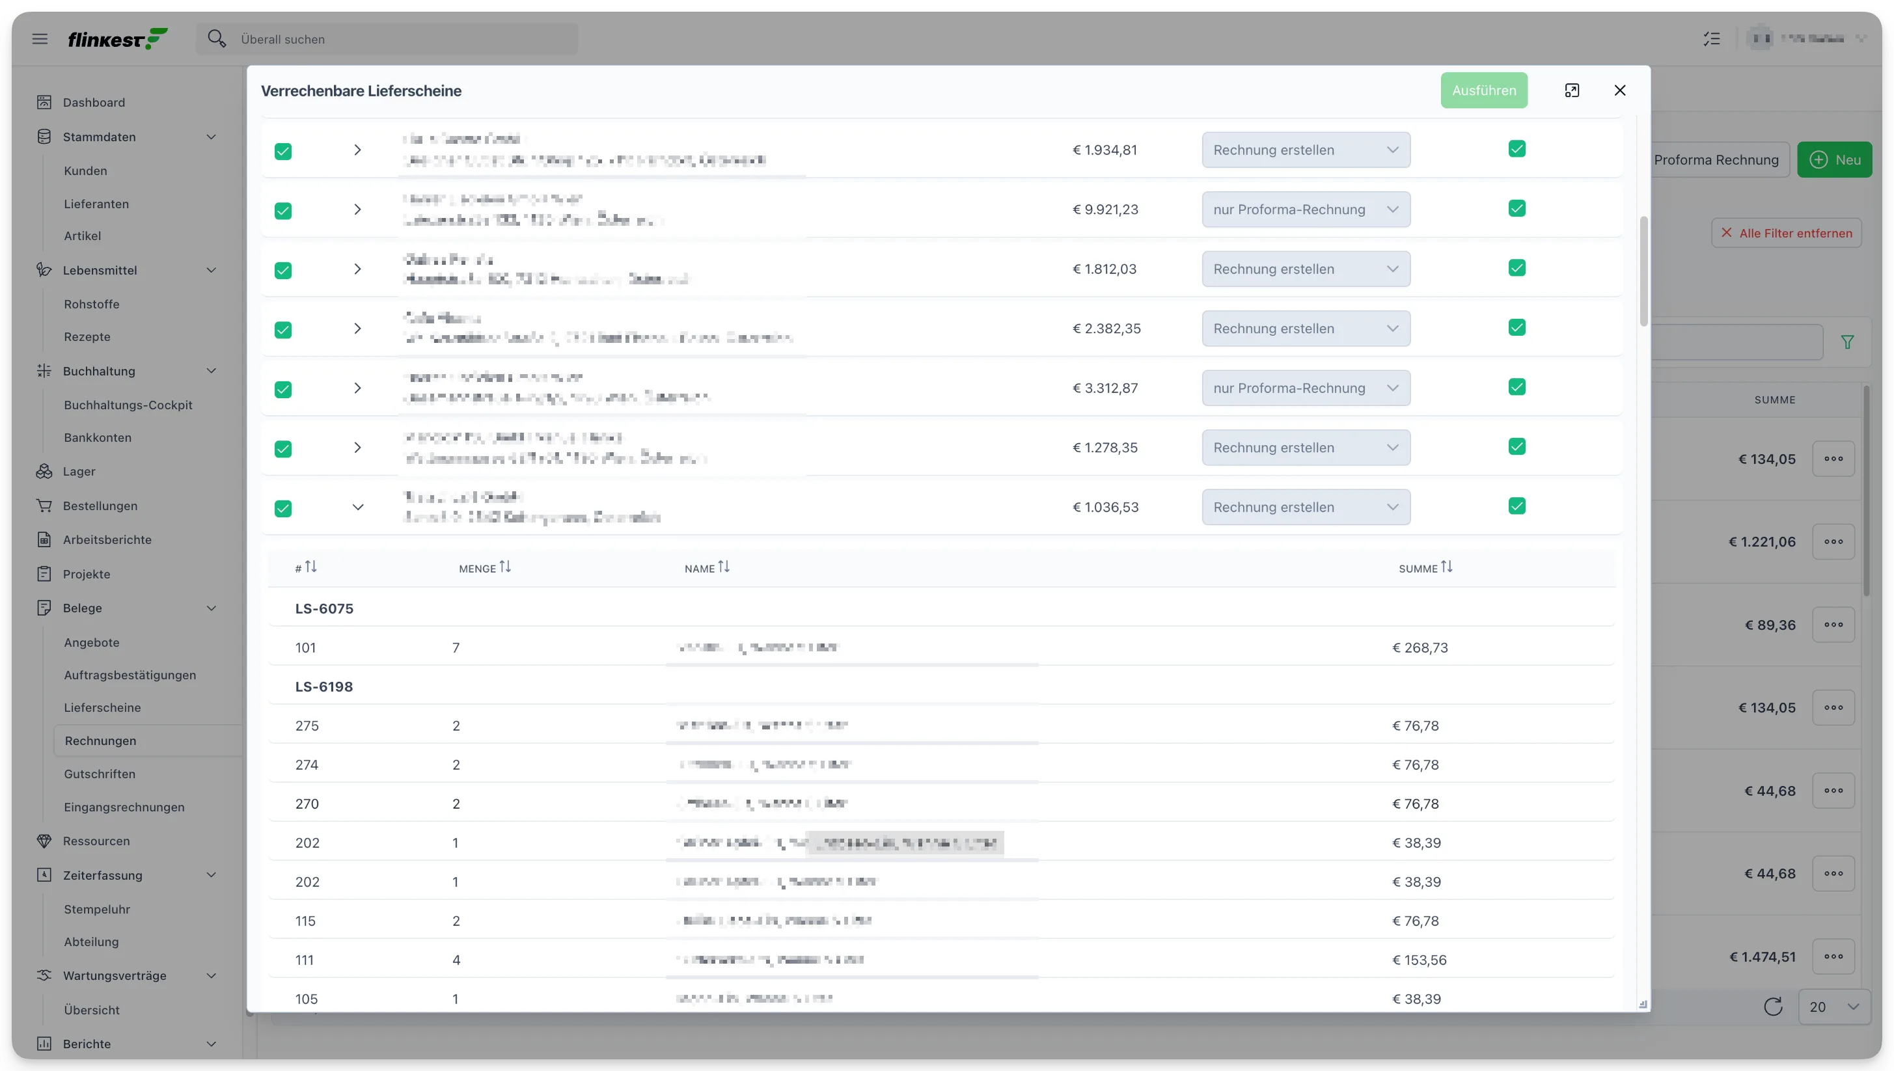Collapse the Stammdaten sidebar section
1894x1071 pixels.
click(211, 137)
